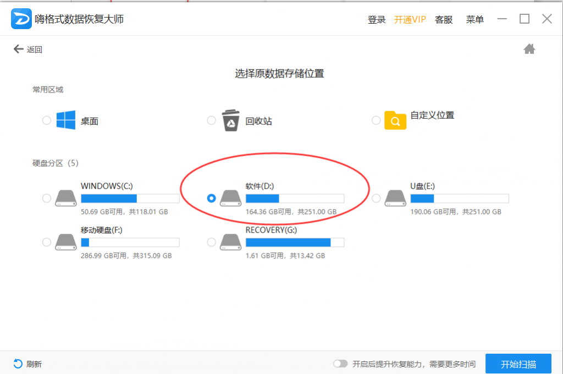This screenshot has height=374, width=563.
Task: Click the 软件(D:) partition name
Action: (x=260, y=186)
